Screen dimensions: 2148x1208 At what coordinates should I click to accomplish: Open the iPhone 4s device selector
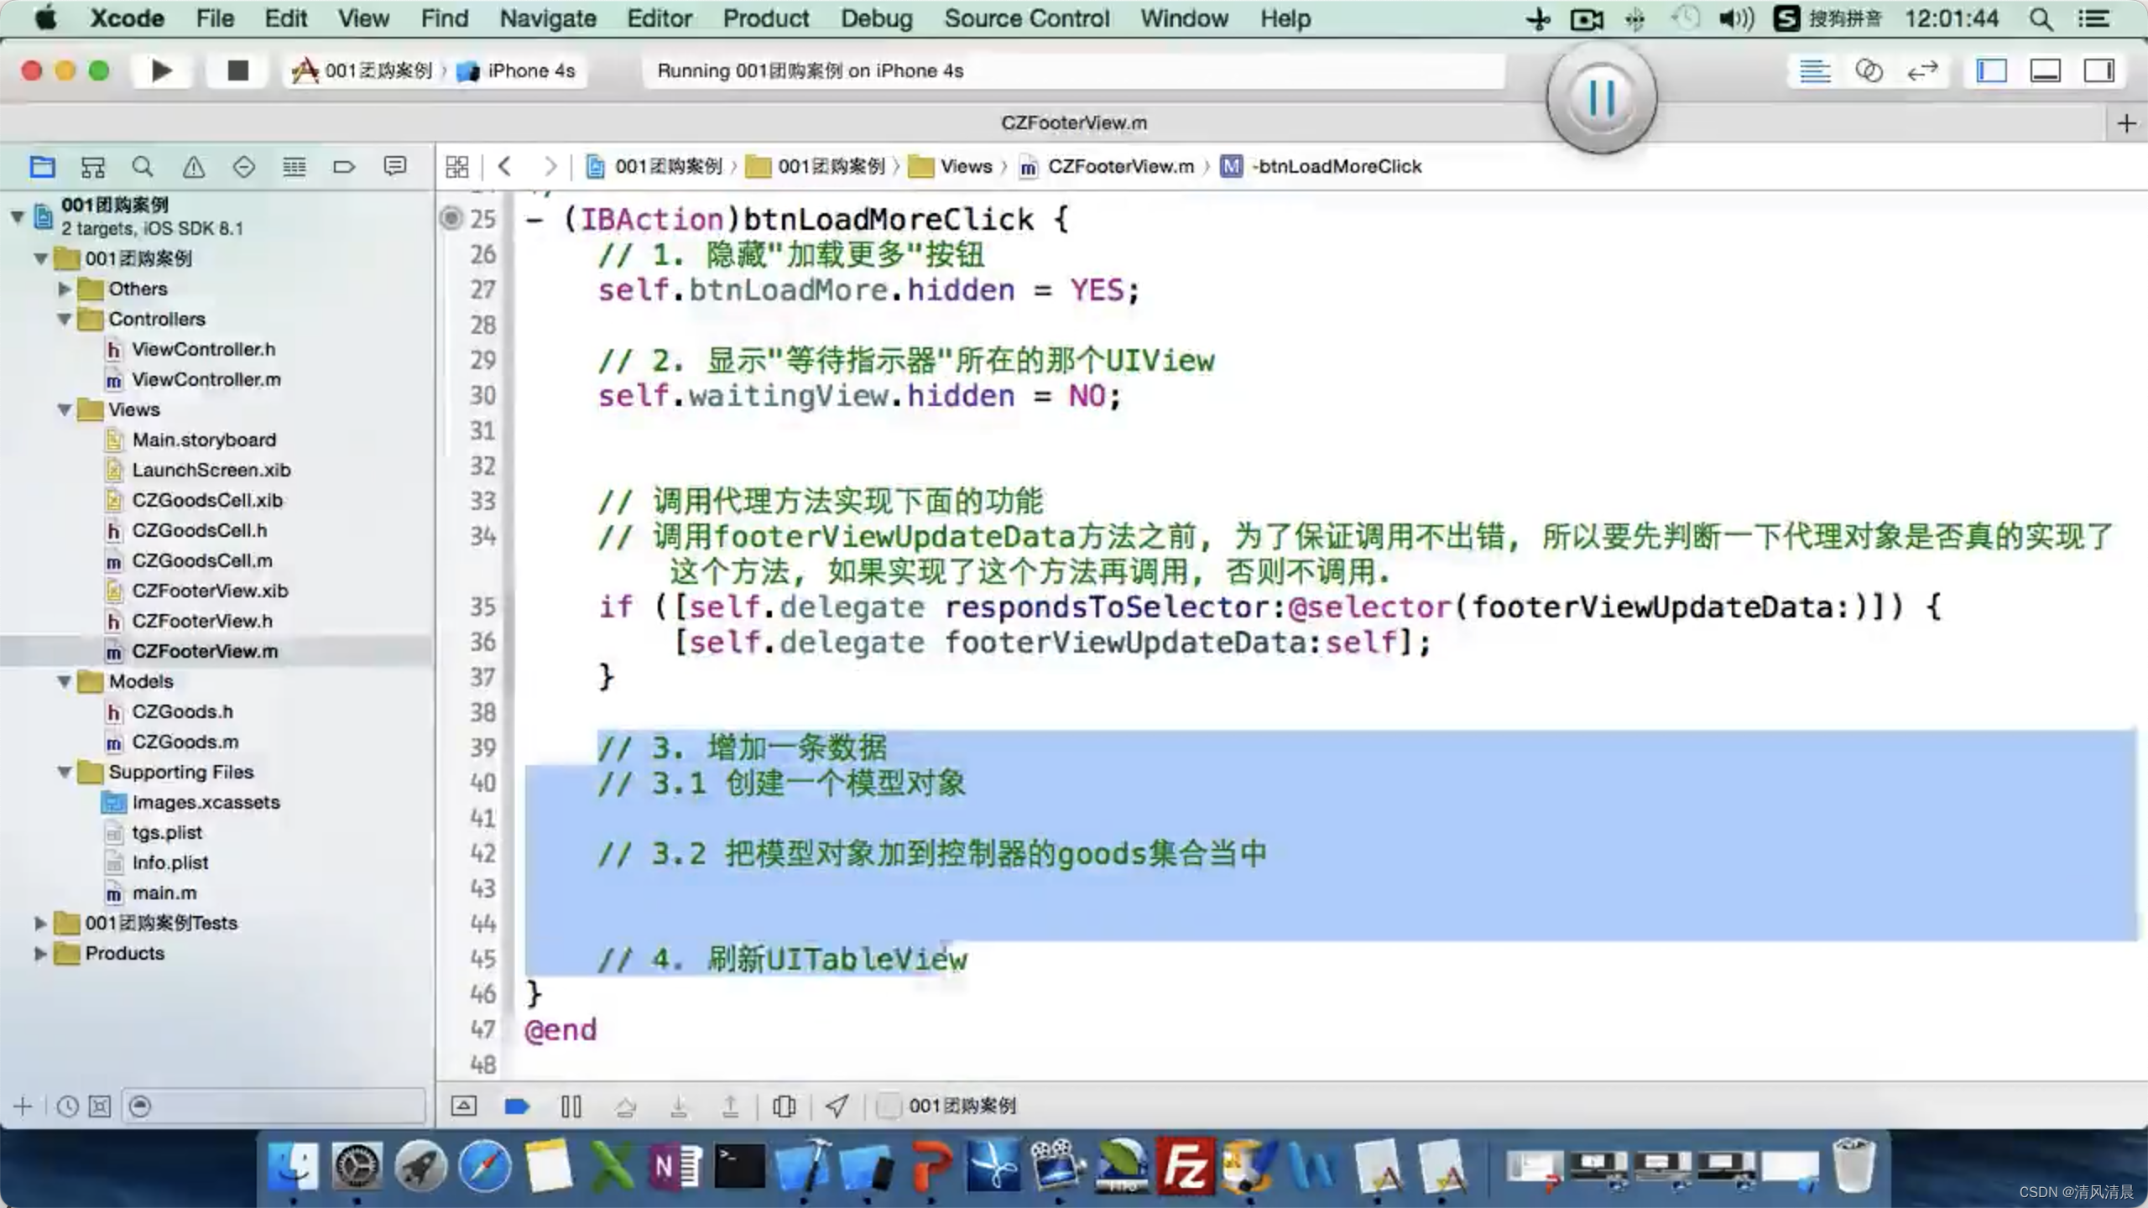click(517, 70)
